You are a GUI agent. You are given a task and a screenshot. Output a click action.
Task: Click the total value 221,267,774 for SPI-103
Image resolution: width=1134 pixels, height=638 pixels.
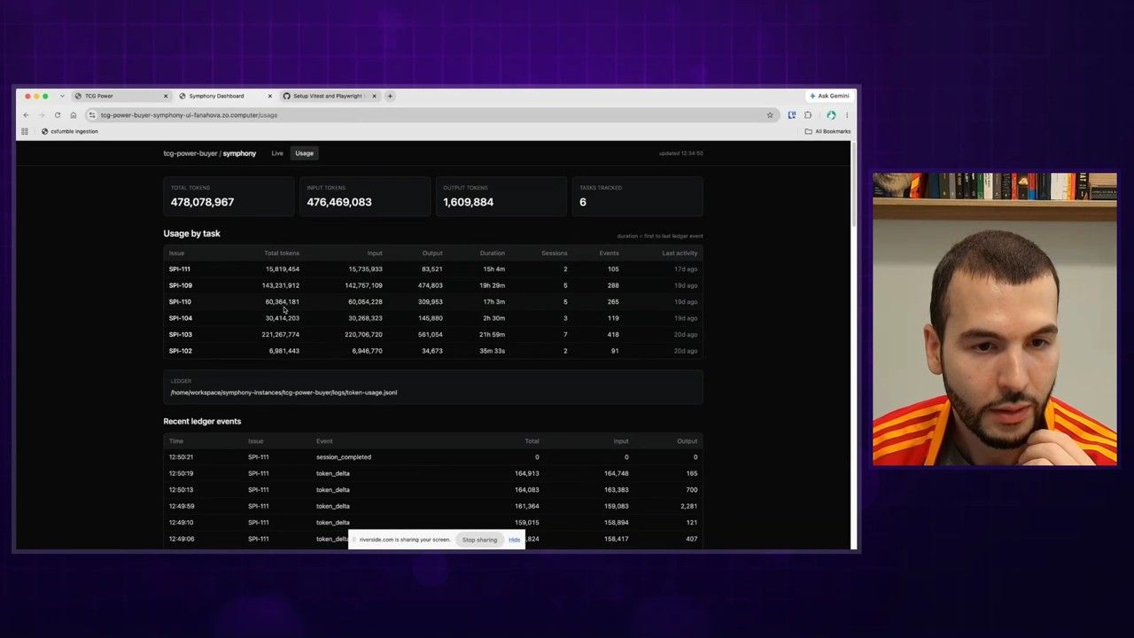[x=281, y=335]
